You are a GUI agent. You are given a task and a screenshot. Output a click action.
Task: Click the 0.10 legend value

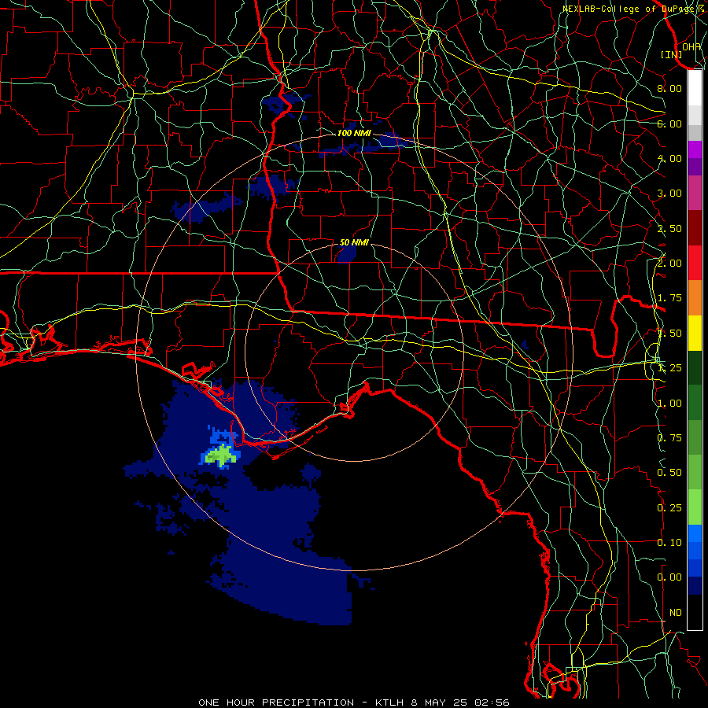tap(669, 543)
